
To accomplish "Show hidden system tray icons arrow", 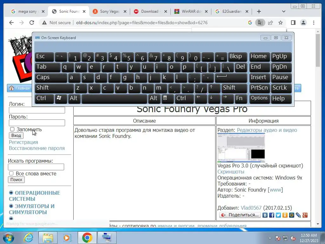I will pos(270,238).
